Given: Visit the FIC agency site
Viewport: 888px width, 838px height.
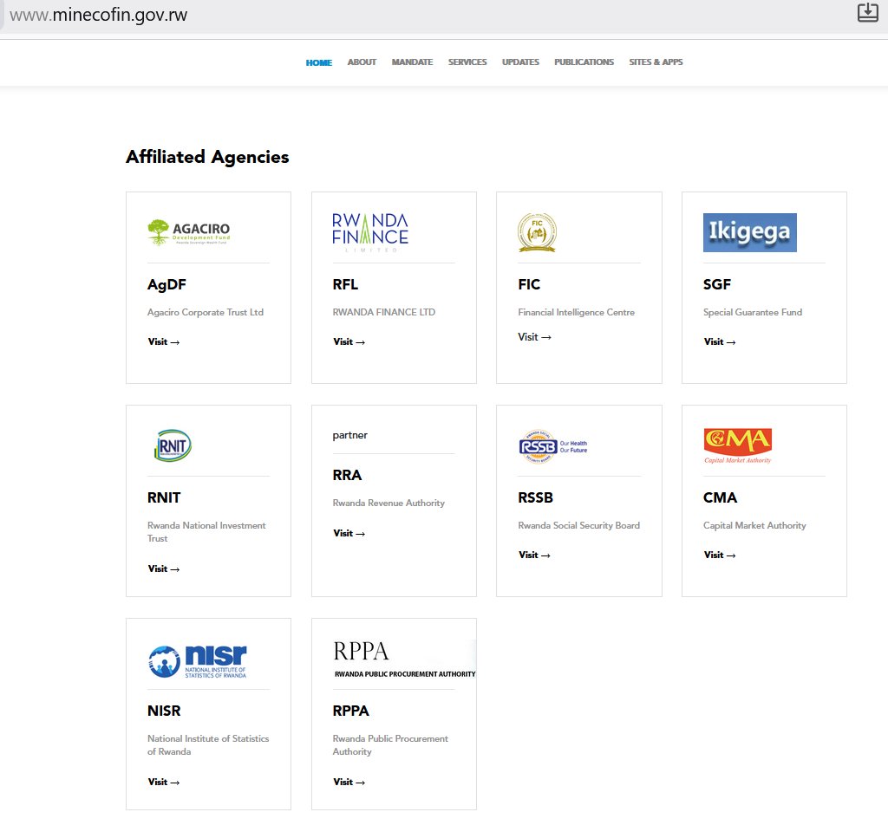Looking at the screenshot, I should pos(534,336).
